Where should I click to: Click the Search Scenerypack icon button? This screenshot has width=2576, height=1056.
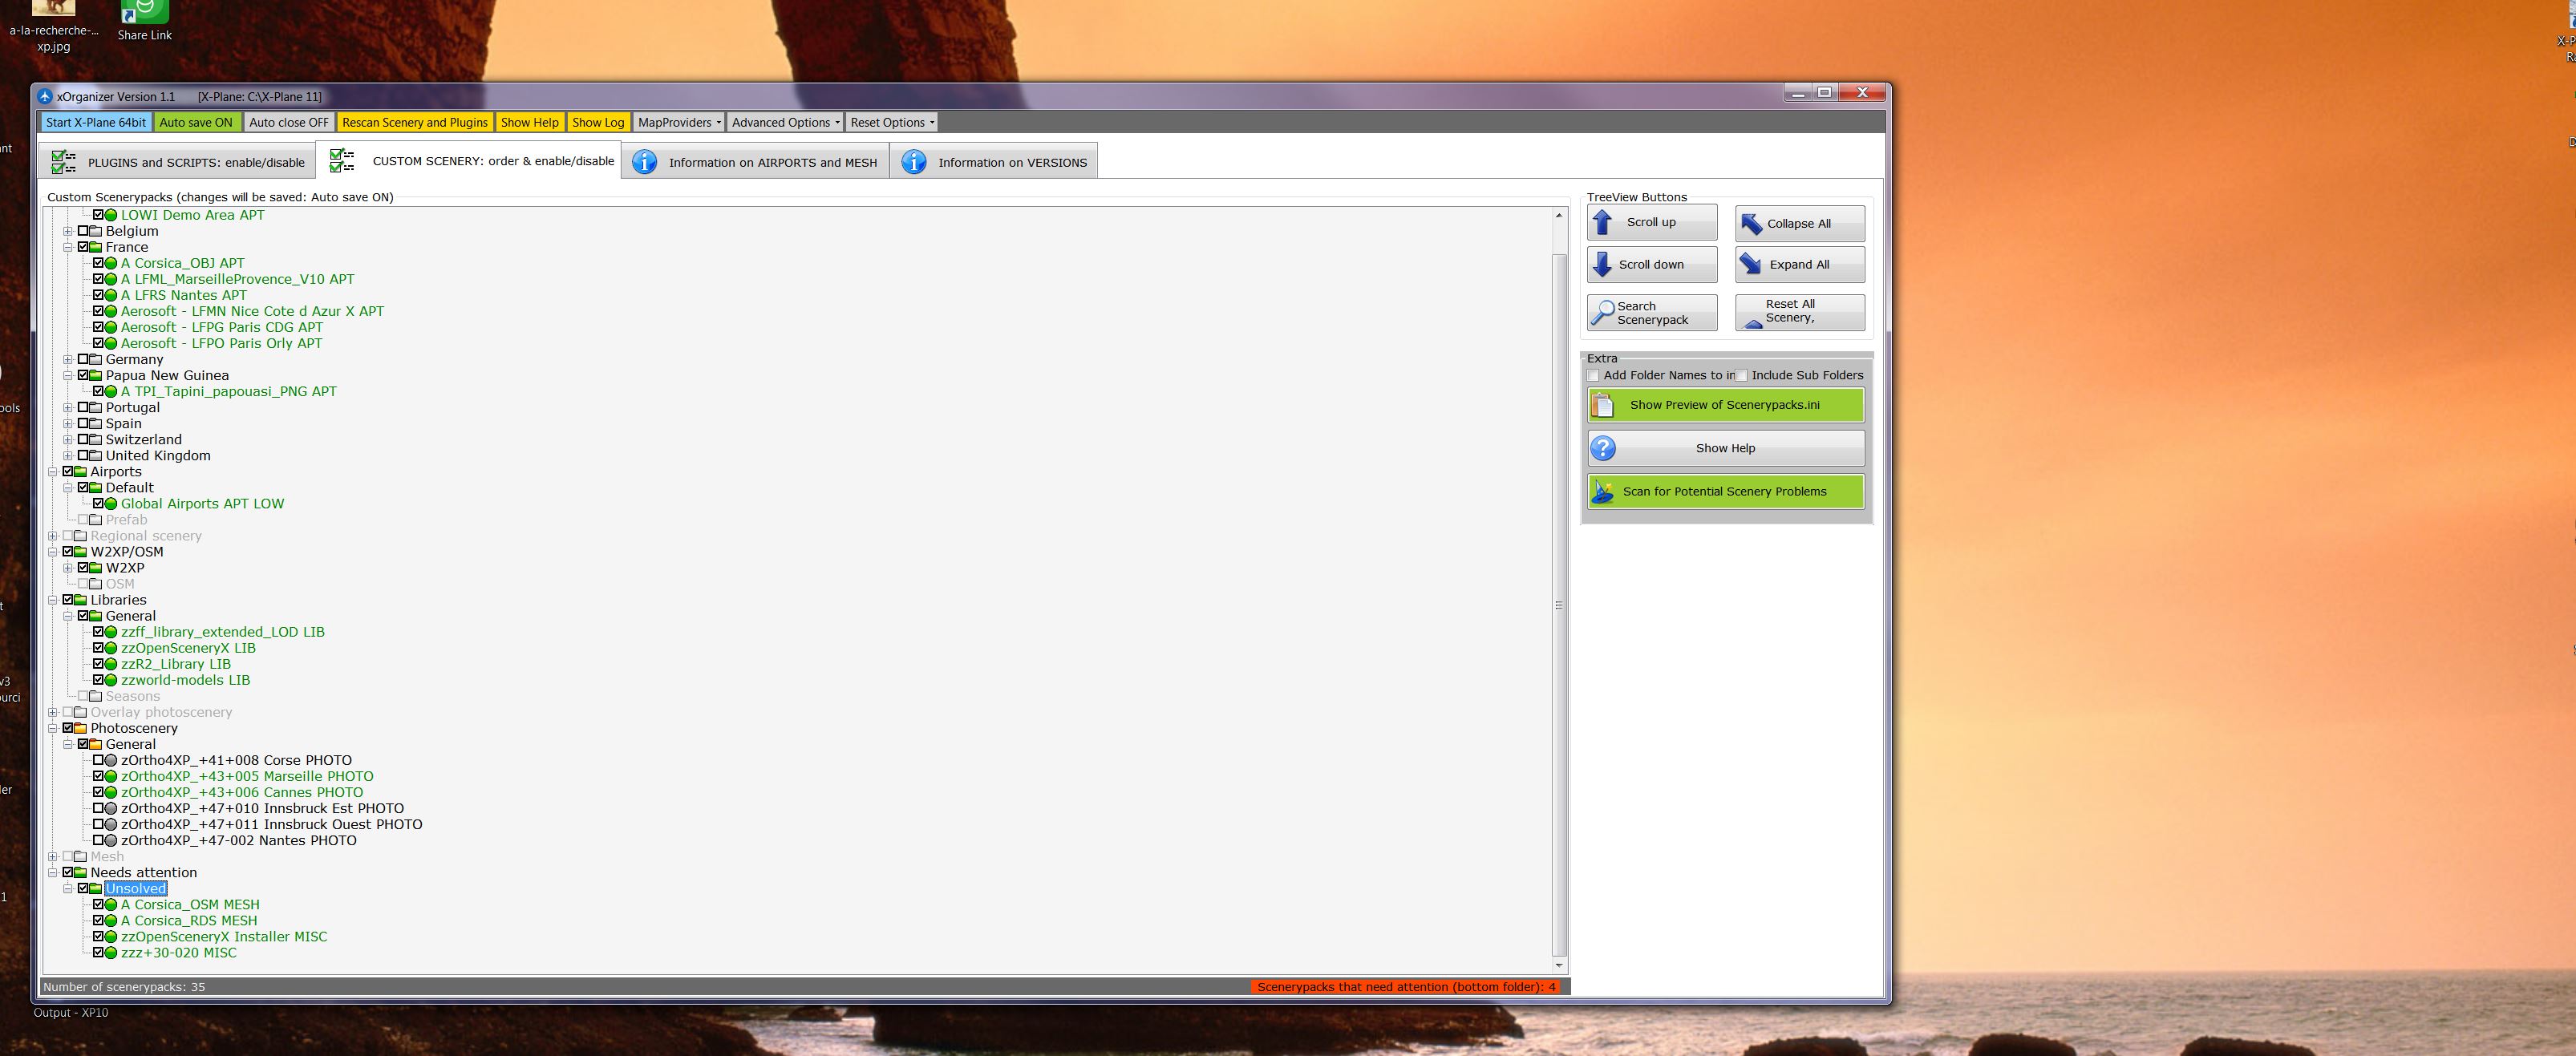1651,310
